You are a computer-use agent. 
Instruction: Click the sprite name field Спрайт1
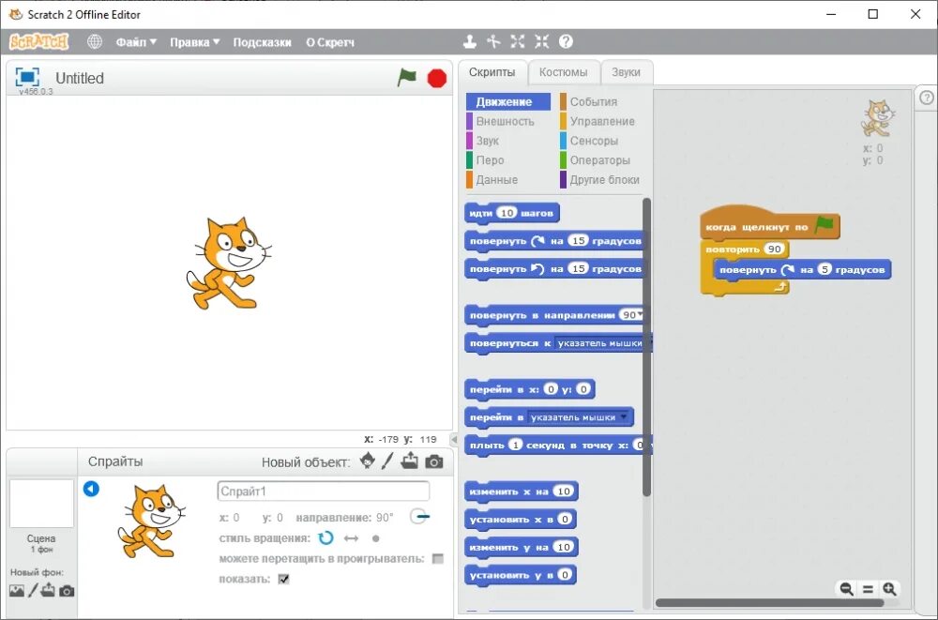[x=323, y=491]
